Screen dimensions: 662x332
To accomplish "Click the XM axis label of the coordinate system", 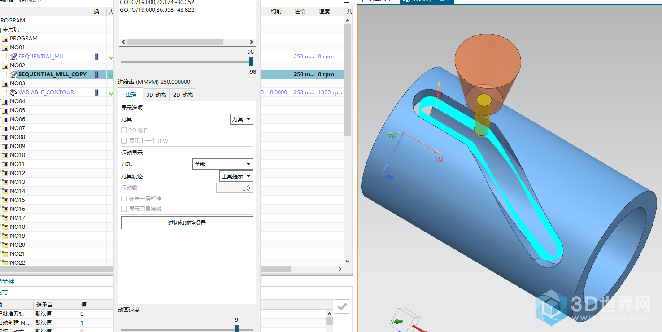I will (x=439, y=160).
